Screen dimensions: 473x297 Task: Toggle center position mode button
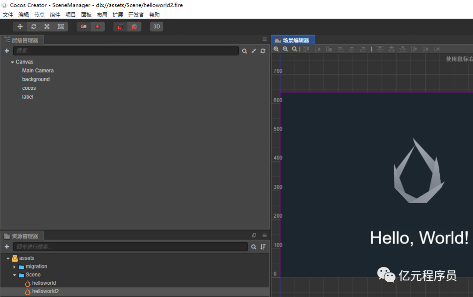[97, 27]
